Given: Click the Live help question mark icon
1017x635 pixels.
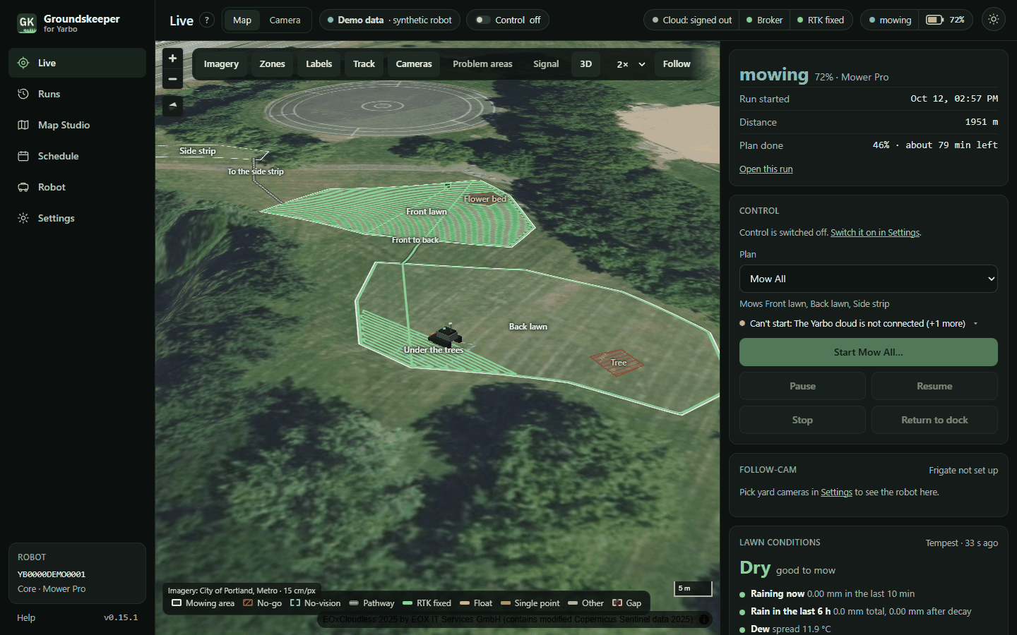Looking at the screenshot, I should pos(207,20).
